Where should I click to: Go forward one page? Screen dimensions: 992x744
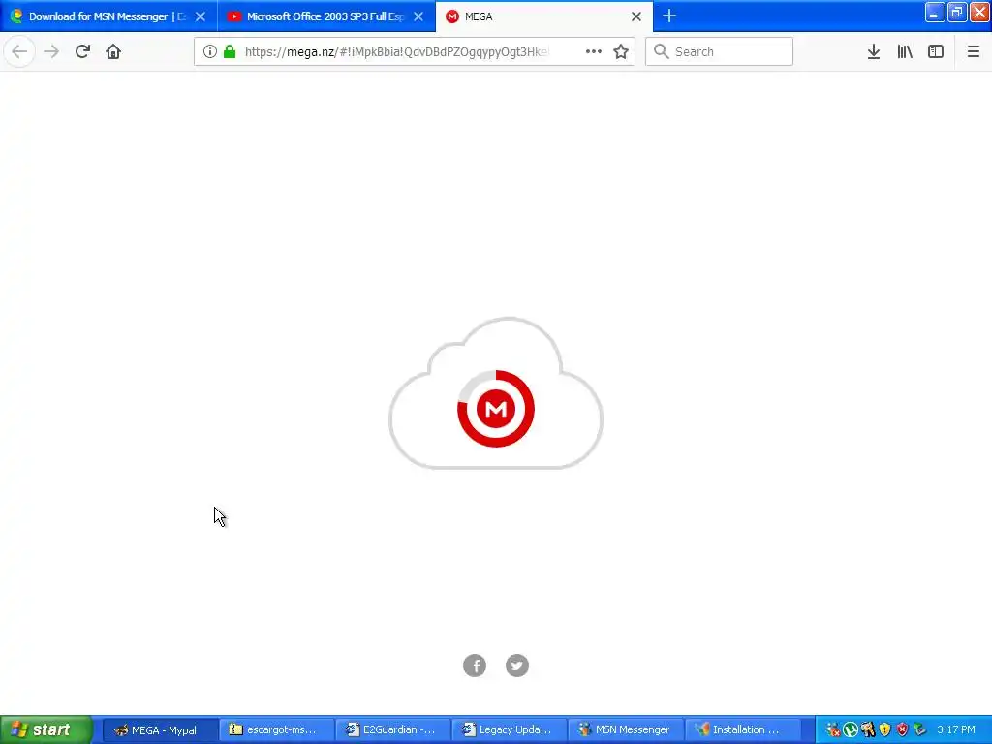(x=51, y=51)
